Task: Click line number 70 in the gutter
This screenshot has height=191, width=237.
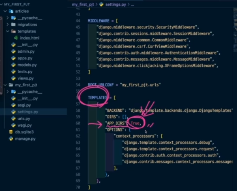Action: [78, 187]
